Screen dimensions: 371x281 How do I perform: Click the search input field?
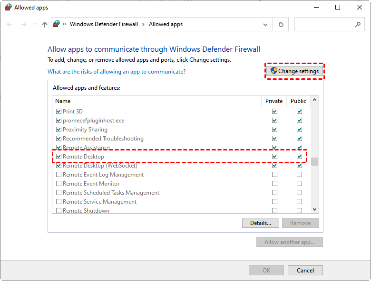coord(323,24)
